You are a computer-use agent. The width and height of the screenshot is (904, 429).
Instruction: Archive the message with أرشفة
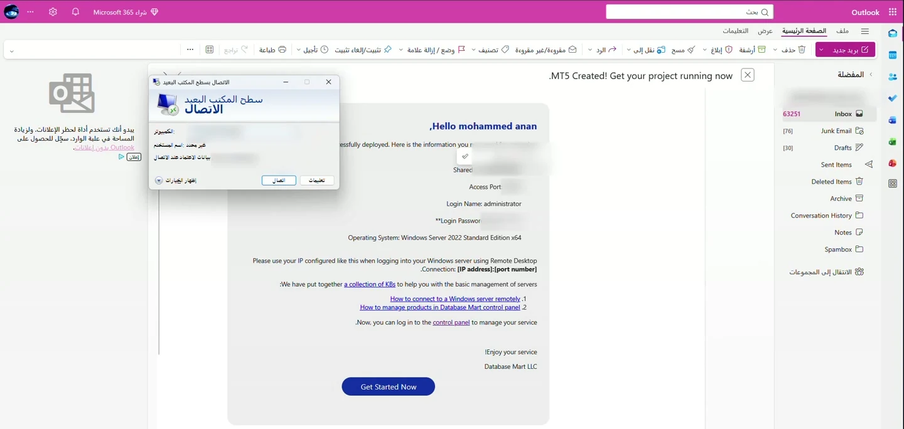(x=753, y=50)
